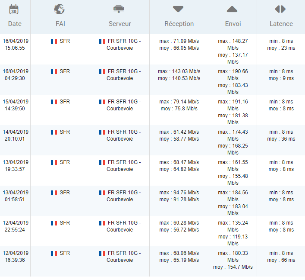
Task: Open the test dated 16/04/2019 15:06:55
Action: [x=15, y=45]
